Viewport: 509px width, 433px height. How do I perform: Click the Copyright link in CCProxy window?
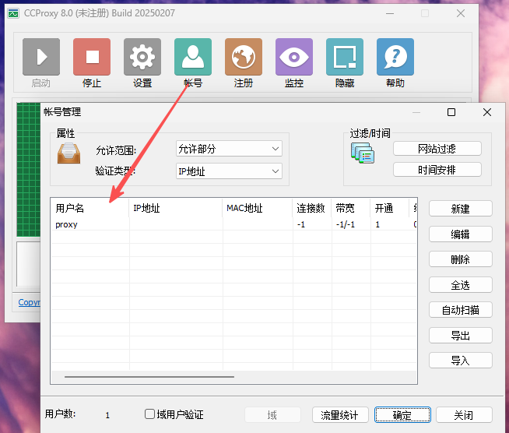tap(30, 302)
